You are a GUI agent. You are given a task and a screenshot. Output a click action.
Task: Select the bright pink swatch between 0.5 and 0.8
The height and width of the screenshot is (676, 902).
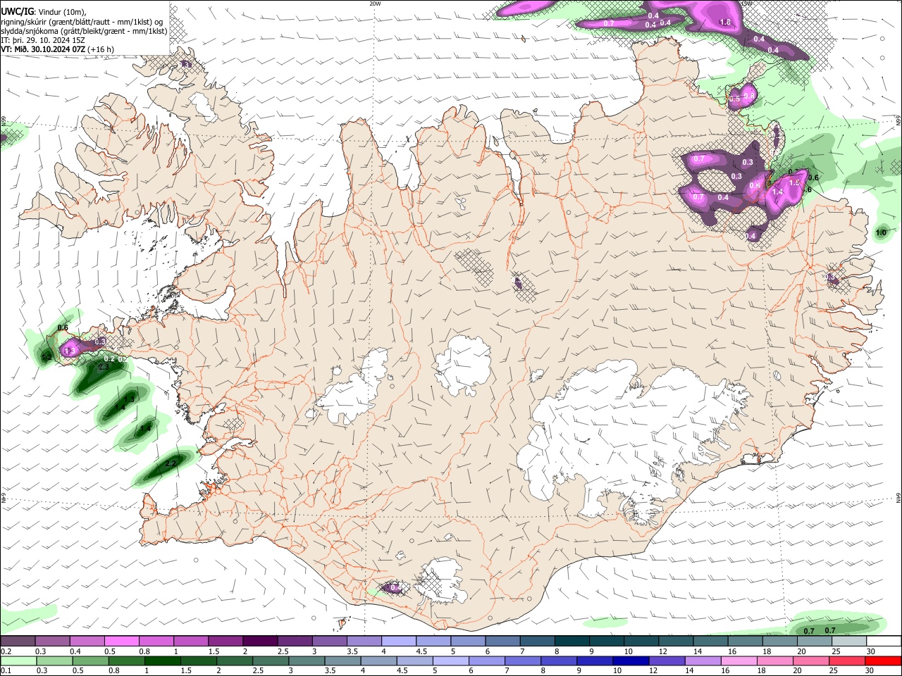121,641
